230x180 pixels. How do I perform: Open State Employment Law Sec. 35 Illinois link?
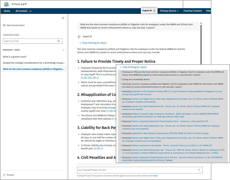(171, 108)
